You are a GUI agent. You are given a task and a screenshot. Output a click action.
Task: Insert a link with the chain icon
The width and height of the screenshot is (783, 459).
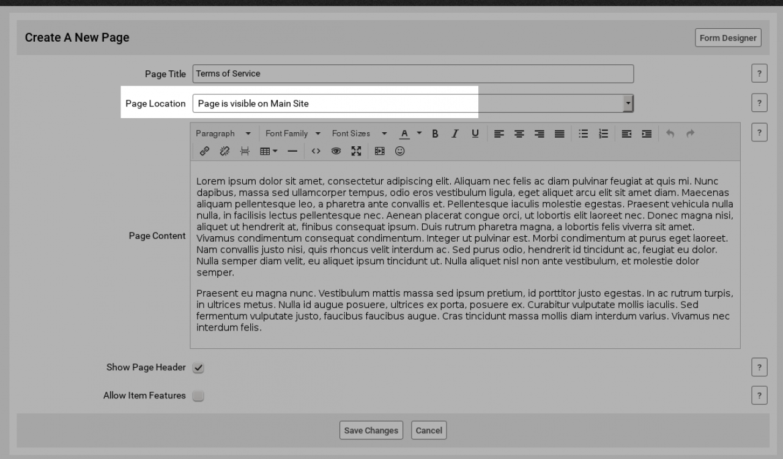coord(204,151)
